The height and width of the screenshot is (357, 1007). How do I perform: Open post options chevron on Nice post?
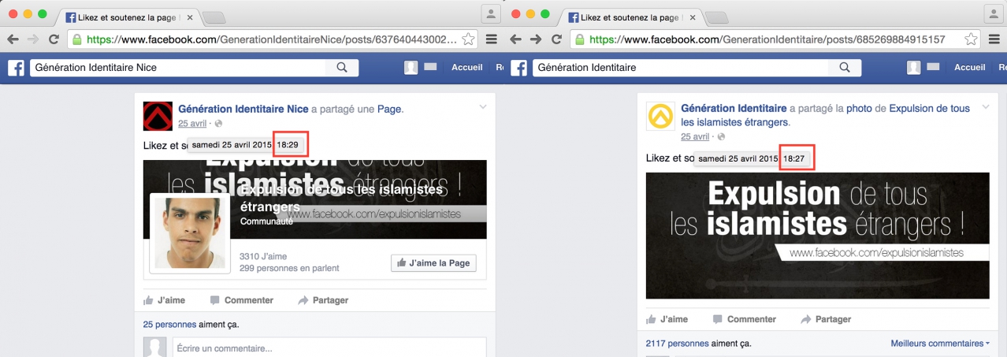tap(482, 106)
